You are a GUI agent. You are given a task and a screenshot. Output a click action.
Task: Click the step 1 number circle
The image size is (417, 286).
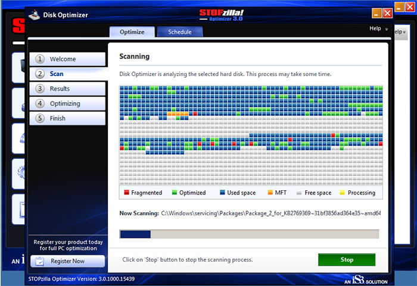click(x=40, y=59)
